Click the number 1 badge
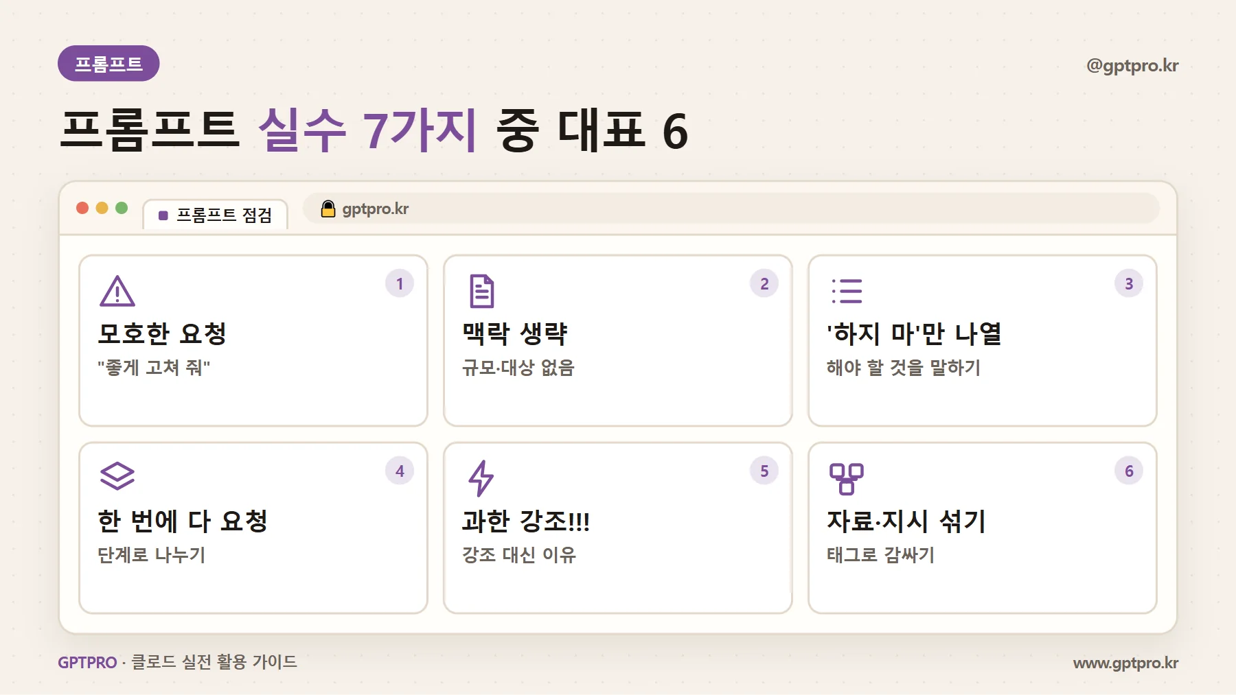 click(x=400, y=283)
